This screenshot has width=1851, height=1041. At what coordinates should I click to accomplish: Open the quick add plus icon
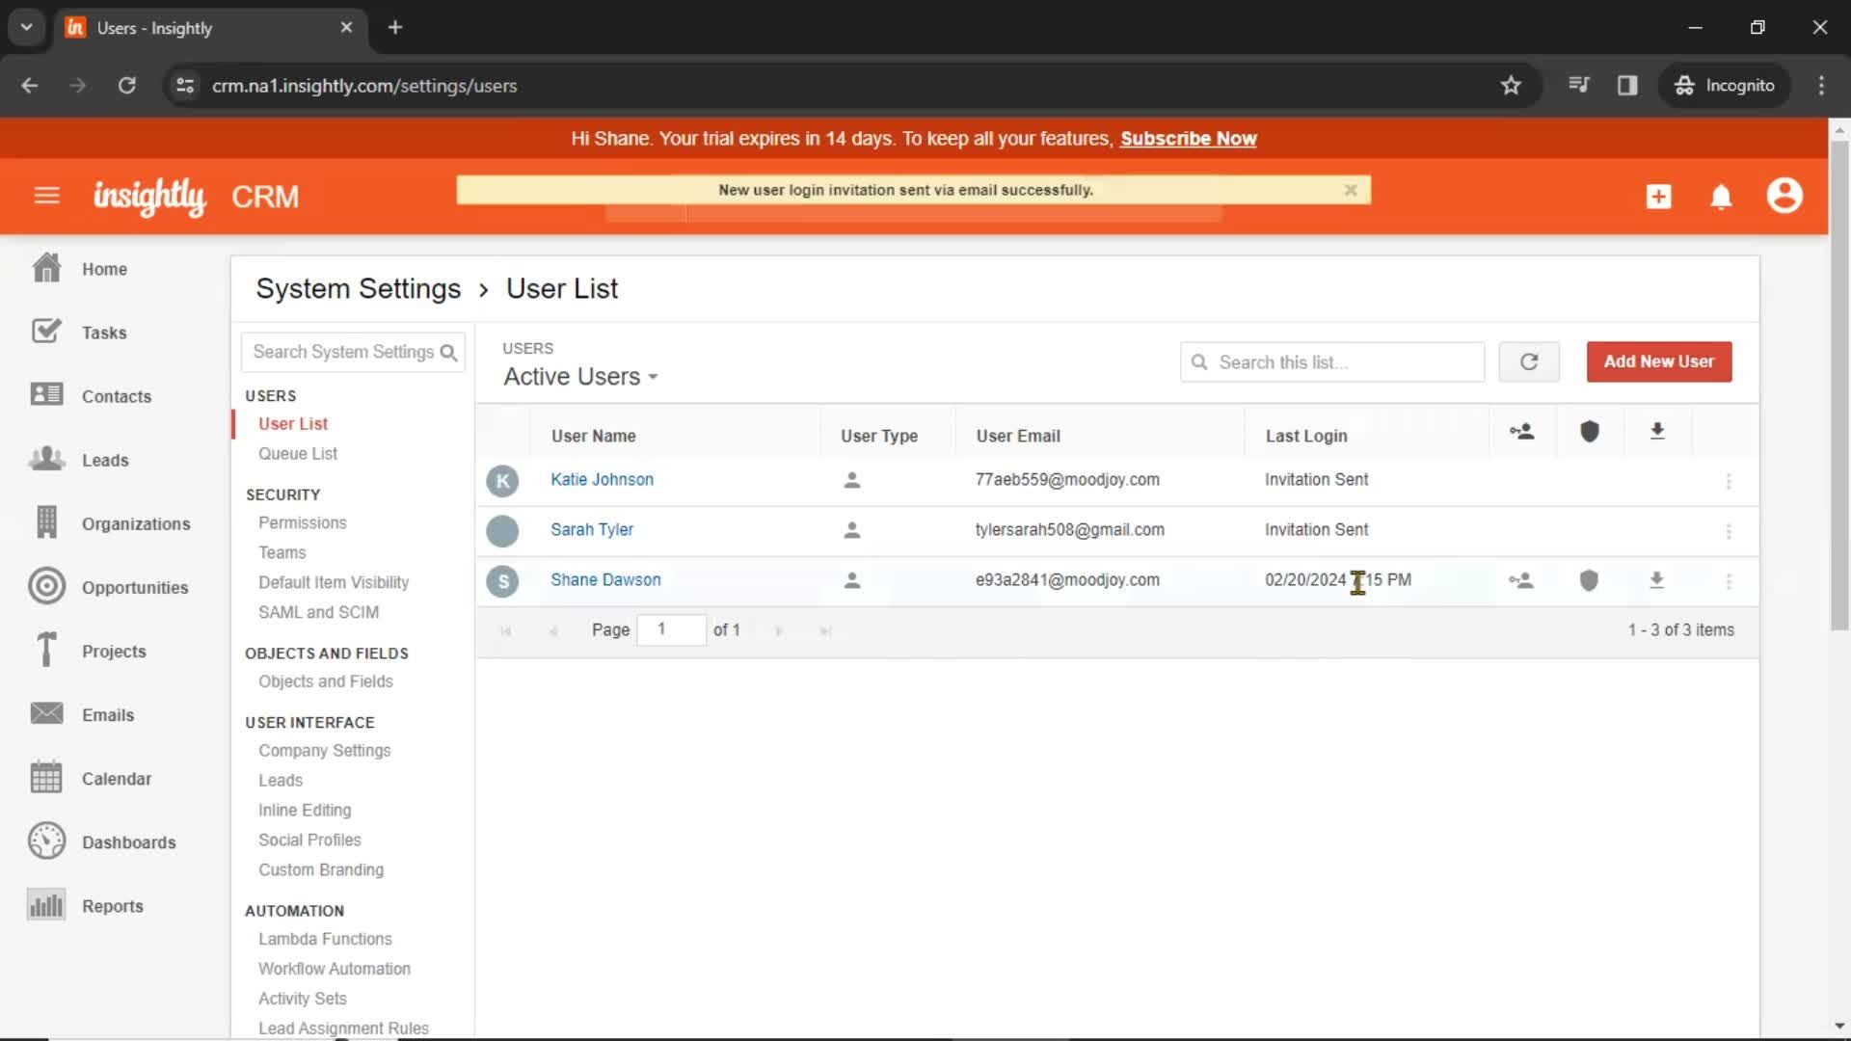1658,197
